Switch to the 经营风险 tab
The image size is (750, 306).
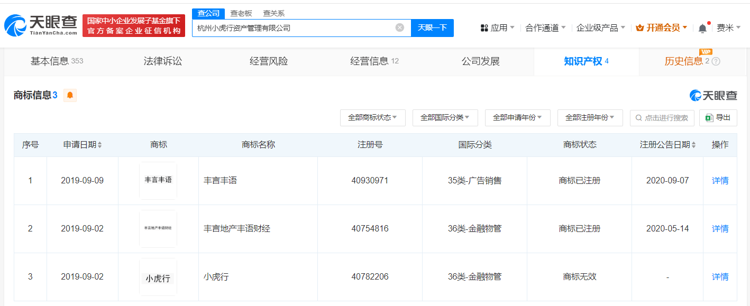[x=269, y=61]
